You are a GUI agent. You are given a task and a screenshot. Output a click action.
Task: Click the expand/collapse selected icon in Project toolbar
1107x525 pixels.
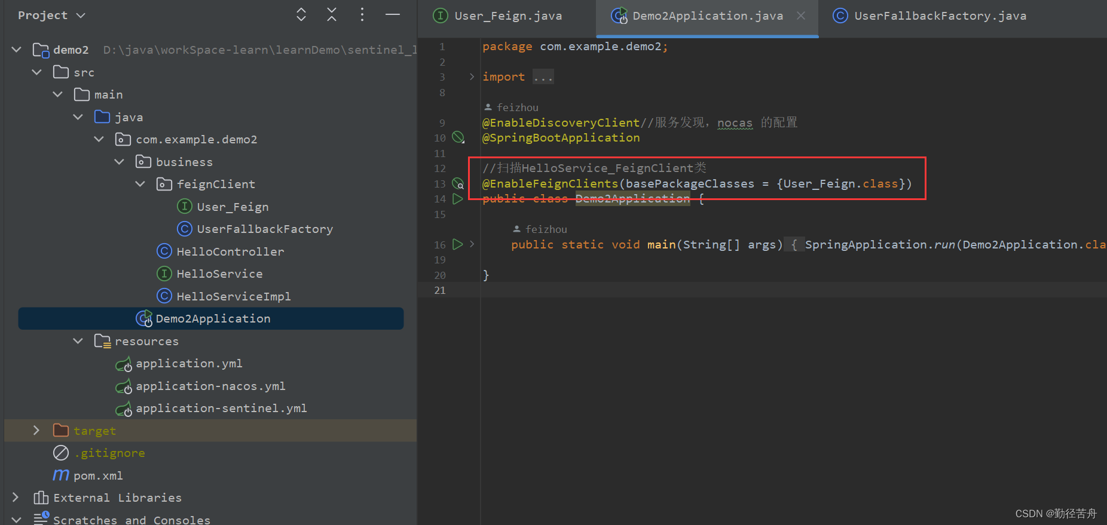[301, 15]
